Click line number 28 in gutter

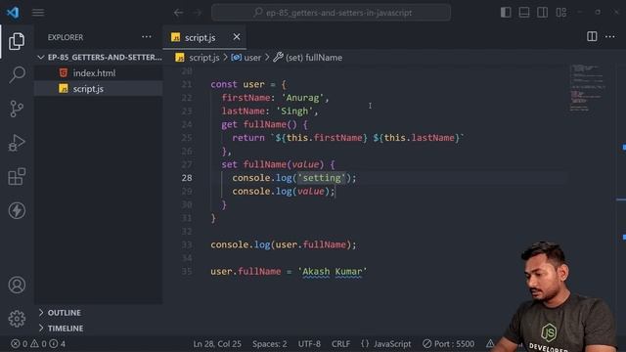(187, 178)
